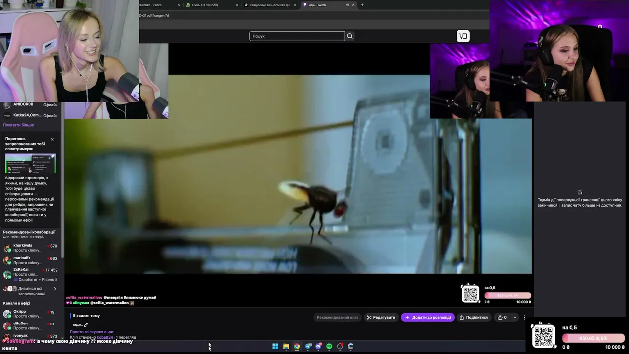Open Google Chrome in taskbar
This screenshot has height=354, width=629.
pyautogui.click(x=297, y=347)
